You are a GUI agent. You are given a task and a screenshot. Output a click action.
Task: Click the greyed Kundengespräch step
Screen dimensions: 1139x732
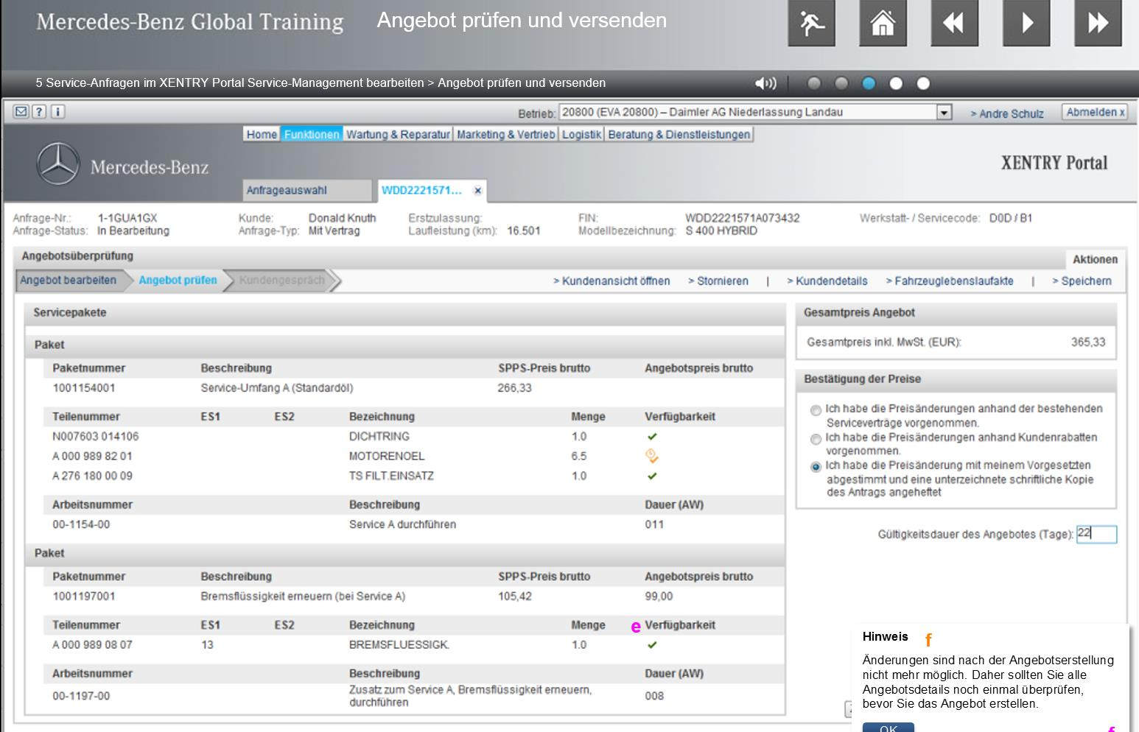click(282, 281)
